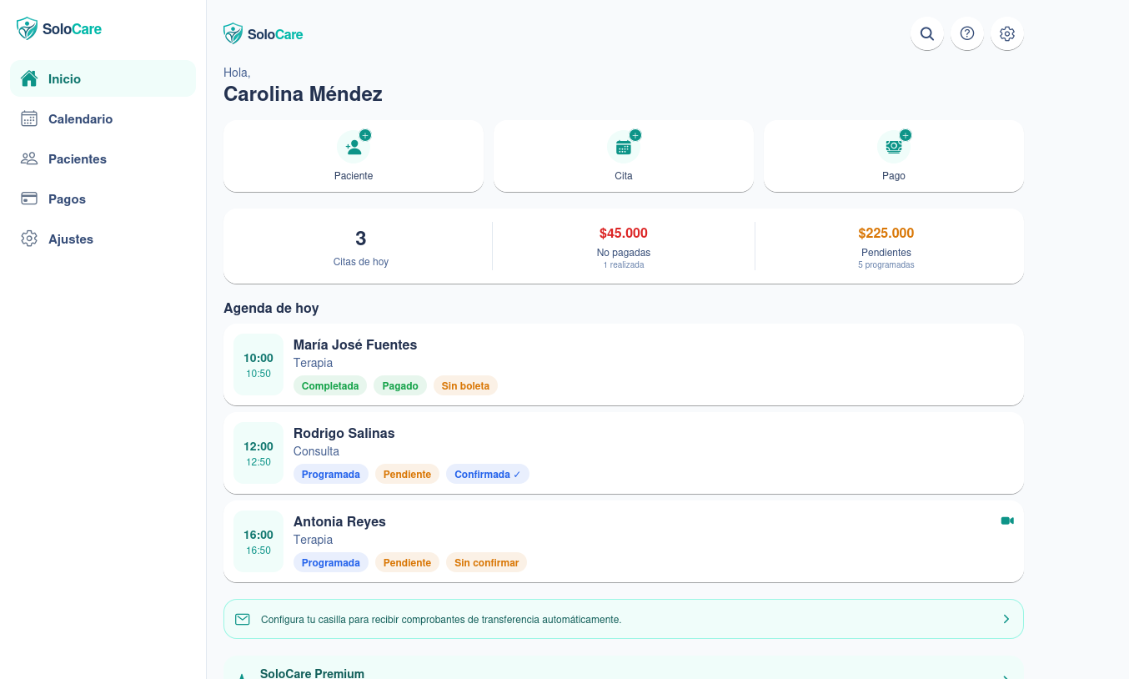Click Pendiente tag on Antonia Reyes

pos(407,562)
